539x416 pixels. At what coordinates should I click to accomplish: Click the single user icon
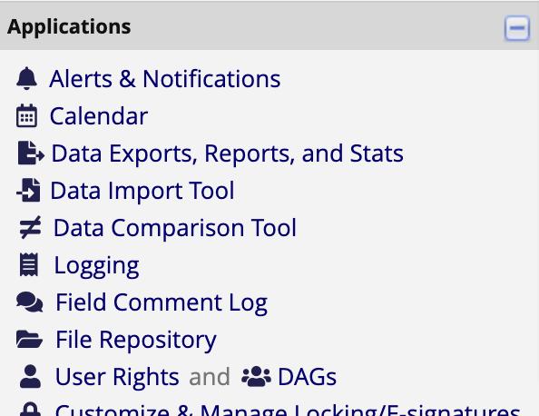(x=30, y=376)
